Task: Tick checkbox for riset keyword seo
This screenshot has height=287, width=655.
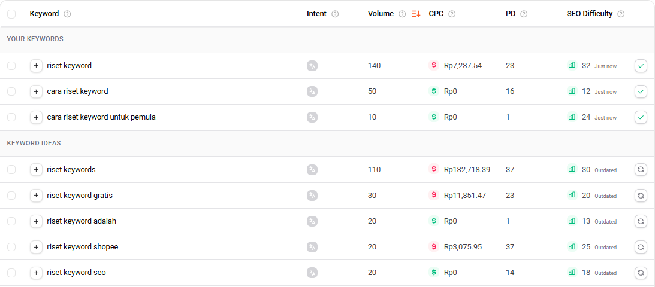Action: point(11,273)
